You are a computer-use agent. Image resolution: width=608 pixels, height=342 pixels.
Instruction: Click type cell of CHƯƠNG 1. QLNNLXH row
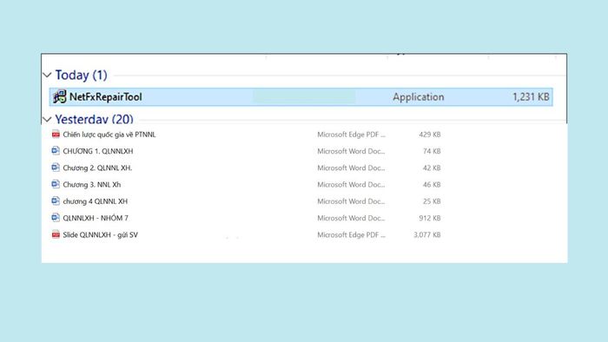pyautogui.click(x=351, y=151)
